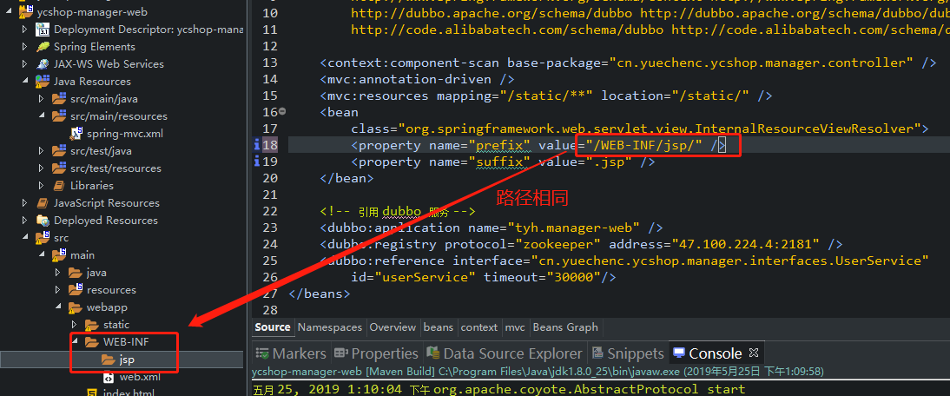This screenshot has width=950, height=396.
Task: Click the src/main/resources folder icon
Action: coord(59,116)
